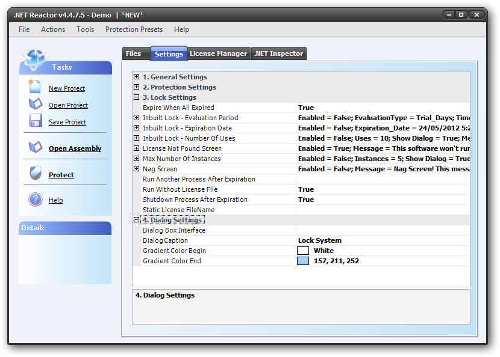This screenshot has width=500, height=357.
Task: Expand Inbuilt Lock - Number Of Uses
Action: pyautogui.click(x=137, y=138)
